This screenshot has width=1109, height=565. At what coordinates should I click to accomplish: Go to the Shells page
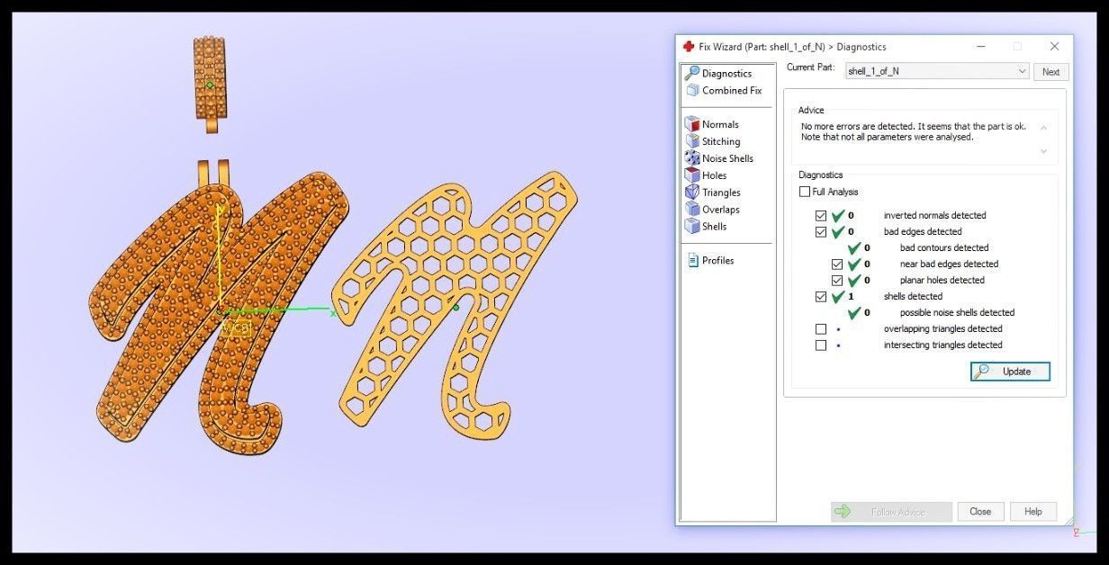tap(715, 227)
